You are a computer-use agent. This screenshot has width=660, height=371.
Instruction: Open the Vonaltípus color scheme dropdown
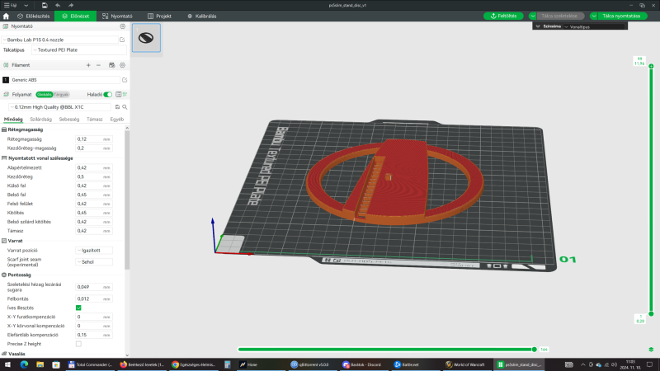(594, 26)
